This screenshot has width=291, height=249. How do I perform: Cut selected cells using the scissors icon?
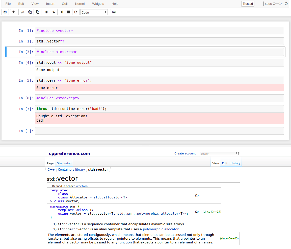[x=22, y=12]
